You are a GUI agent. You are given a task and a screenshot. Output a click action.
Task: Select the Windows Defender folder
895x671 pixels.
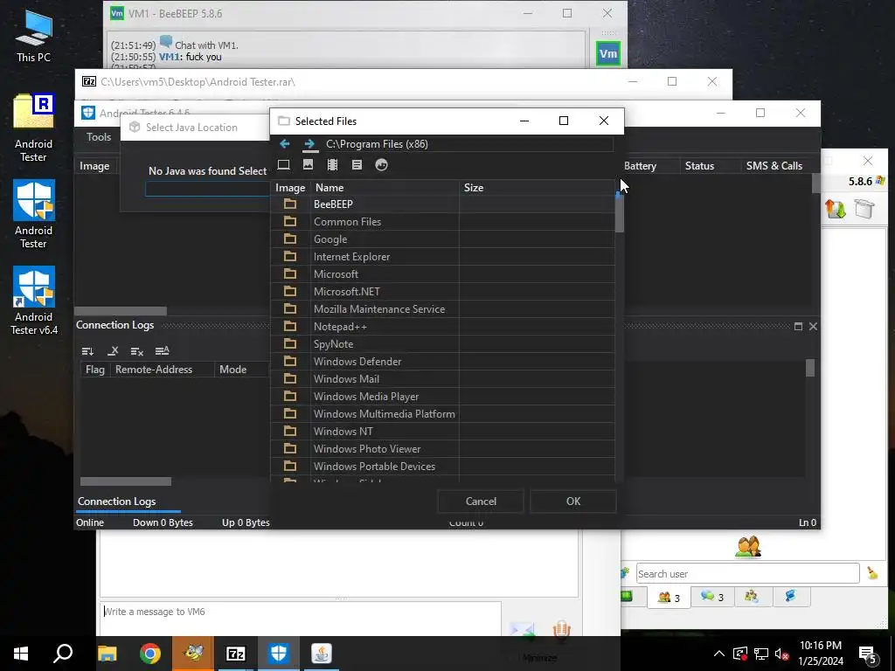pyautogui.click(x=443, y=362)
